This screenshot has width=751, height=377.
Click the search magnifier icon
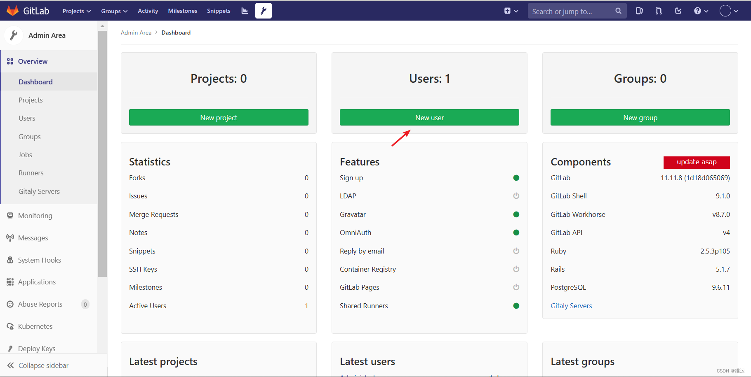[x=618, y=11]
